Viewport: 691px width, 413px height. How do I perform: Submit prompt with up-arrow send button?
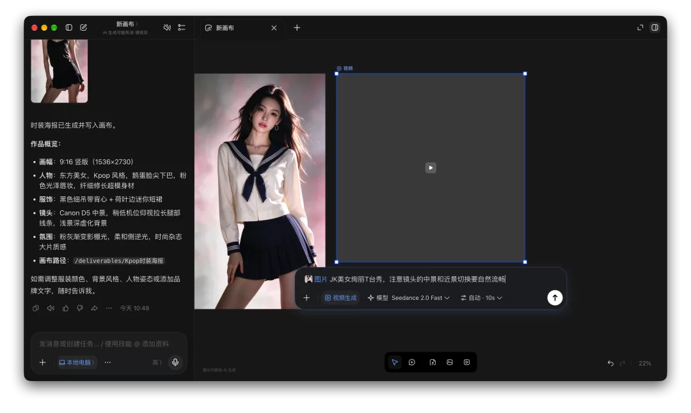[555, 298]
